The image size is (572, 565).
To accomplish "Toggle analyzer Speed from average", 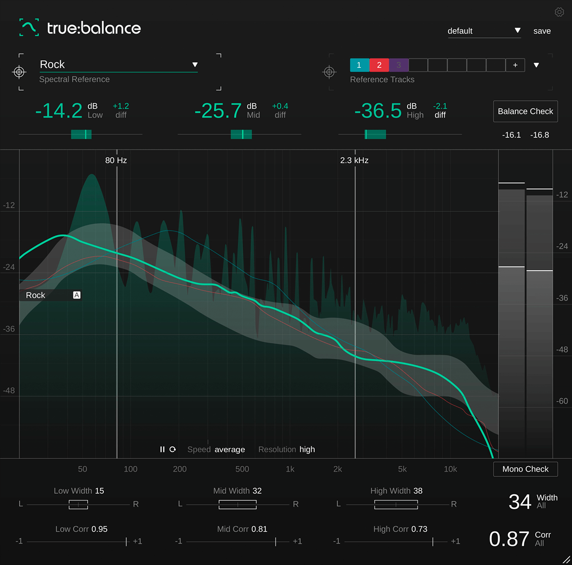I will [x=230, y=449].
